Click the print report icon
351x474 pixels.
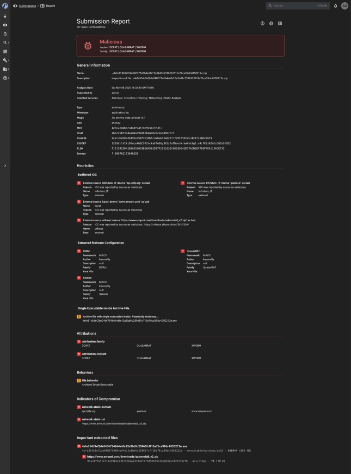click(x=271, y=23)
